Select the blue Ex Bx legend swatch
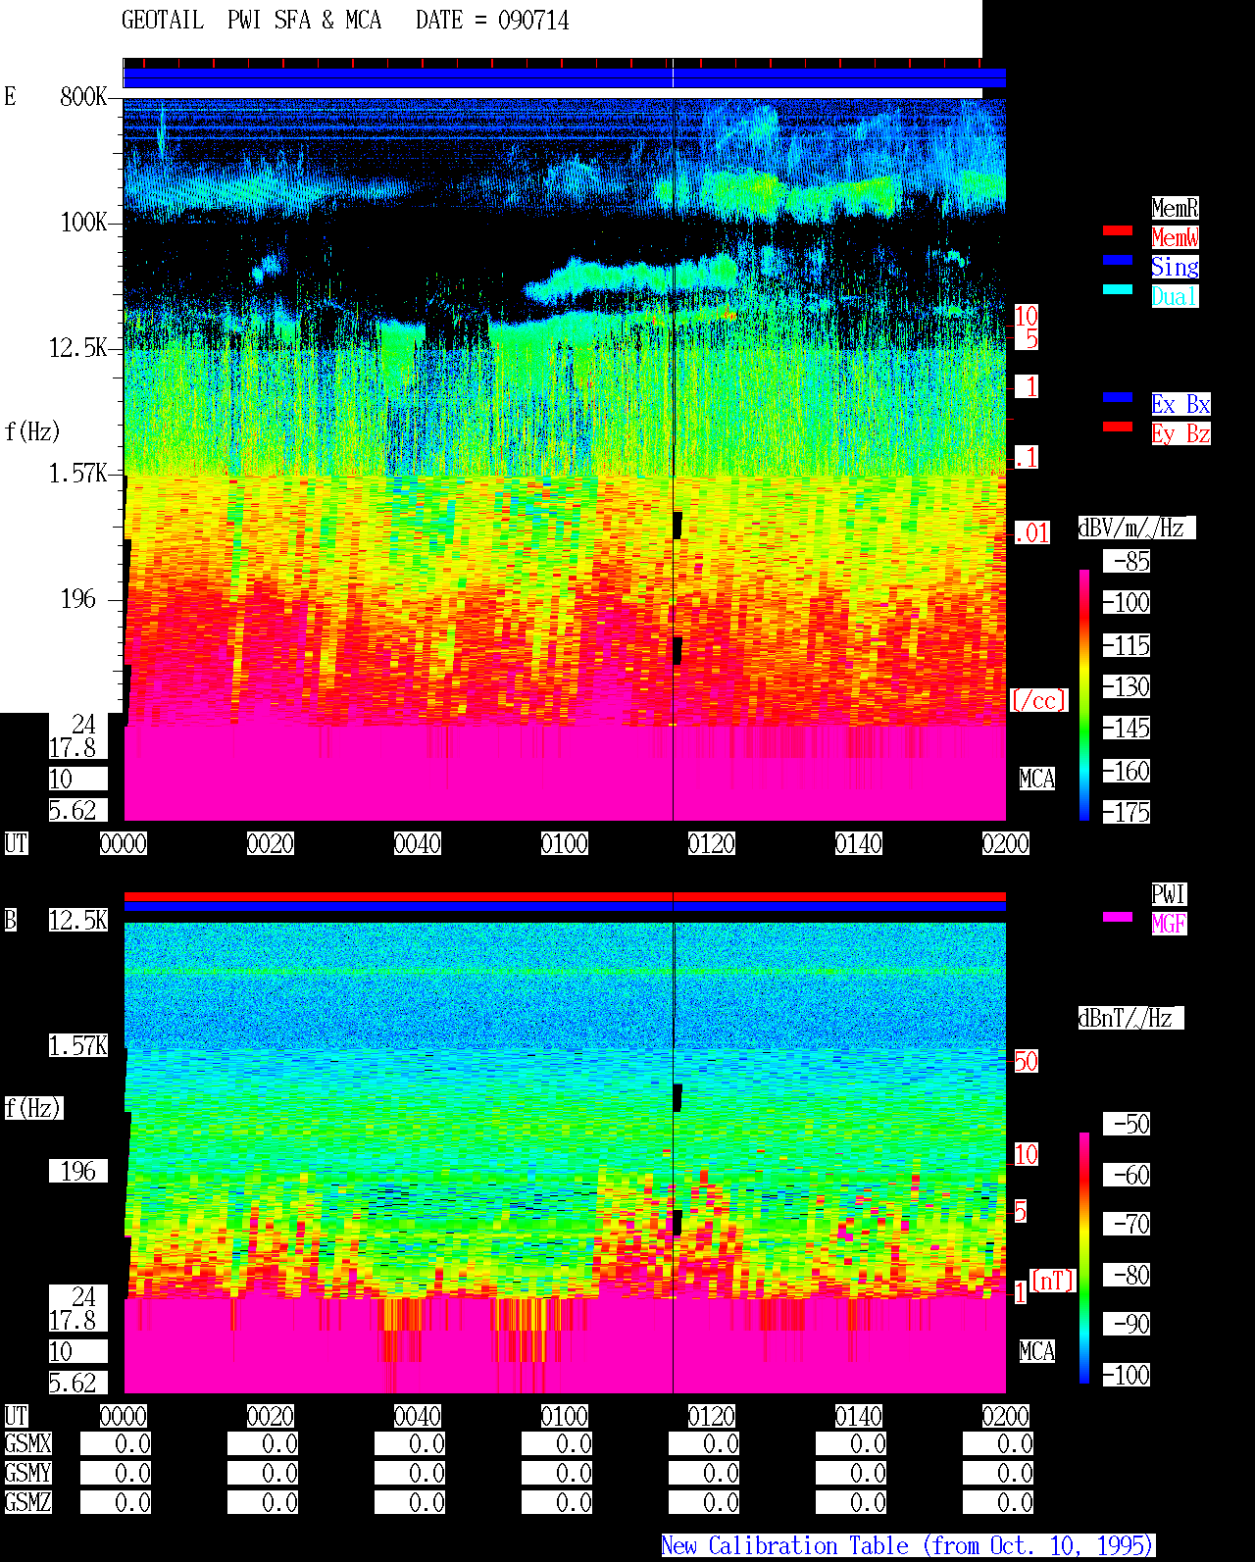 coord(1118,397)
